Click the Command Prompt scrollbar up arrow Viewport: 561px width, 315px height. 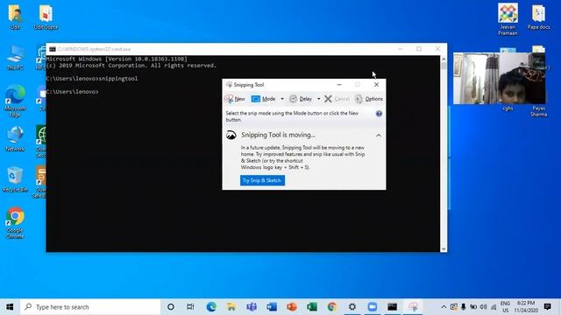[x=444, y=59]
